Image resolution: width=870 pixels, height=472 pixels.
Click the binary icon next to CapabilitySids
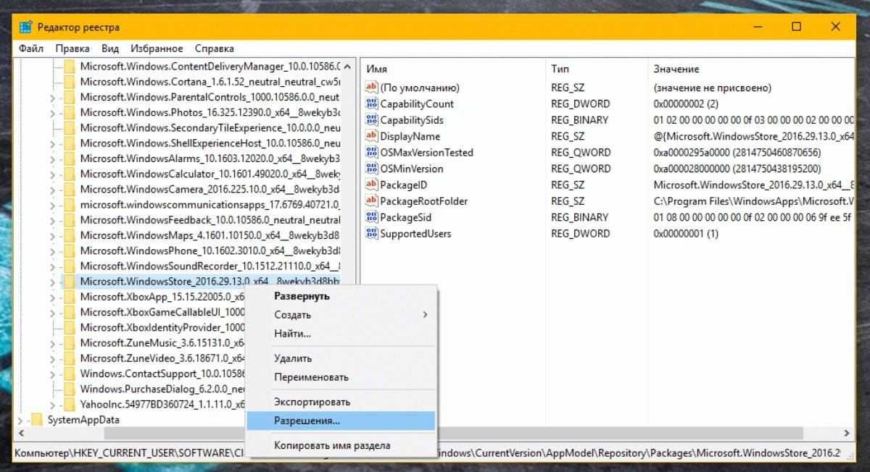coord(372,120)
